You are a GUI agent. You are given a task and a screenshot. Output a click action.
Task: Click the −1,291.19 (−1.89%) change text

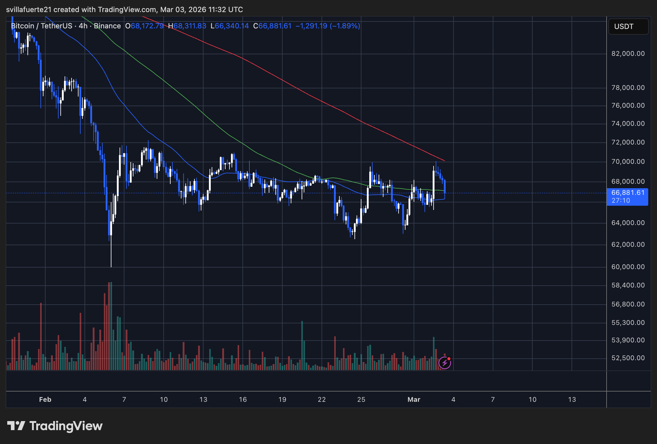pos(328,26)
